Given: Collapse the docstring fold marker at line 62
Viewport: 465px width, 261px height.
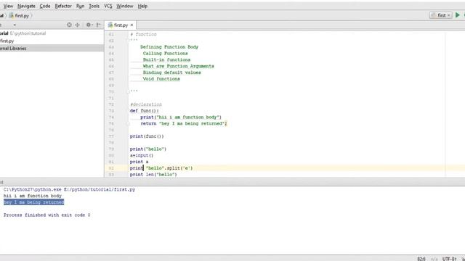Looking at the screenshot, I should pyautogui.click(x=129, y=41).
